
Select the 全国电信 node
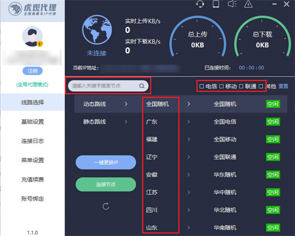click(x=225, y=122)
